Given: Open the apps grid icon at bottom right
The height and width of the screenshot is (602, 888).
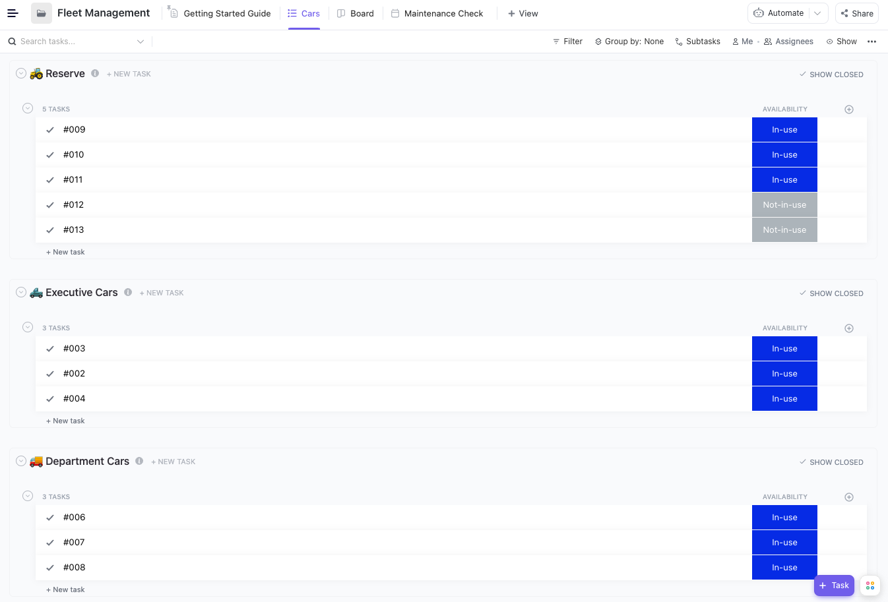Looking at the screenshot, I should pos(870,586).
